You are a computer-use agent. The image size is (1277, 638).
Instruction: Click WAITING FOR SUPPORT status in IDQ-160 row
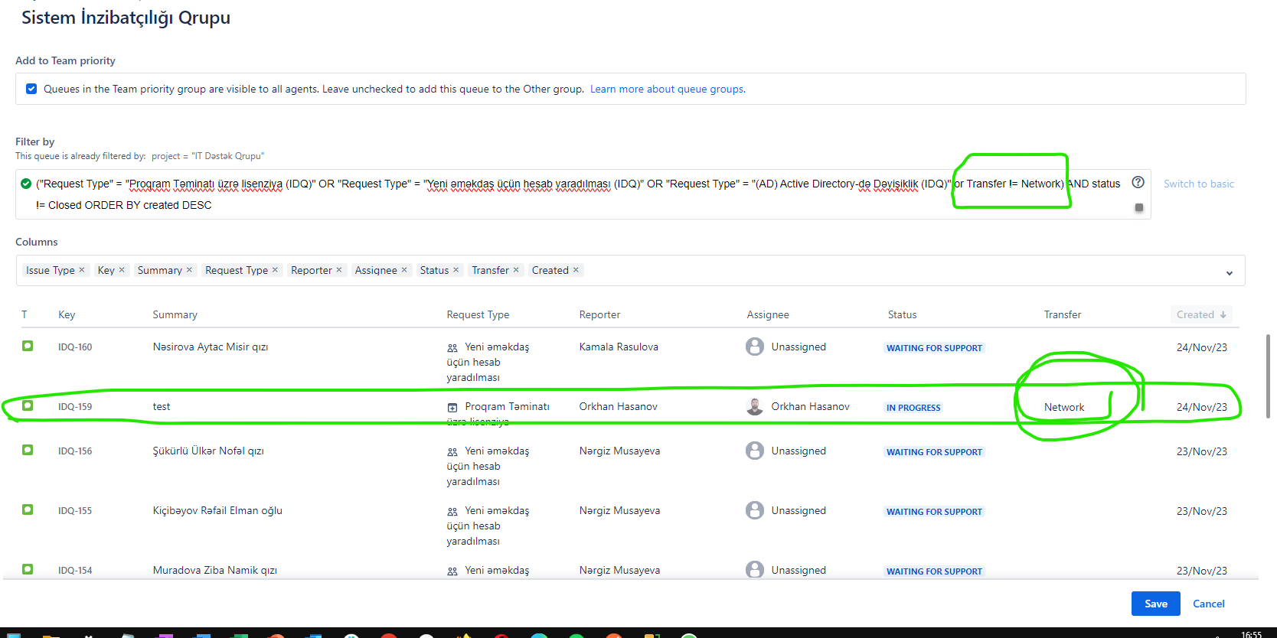click(x=934, y=348)
